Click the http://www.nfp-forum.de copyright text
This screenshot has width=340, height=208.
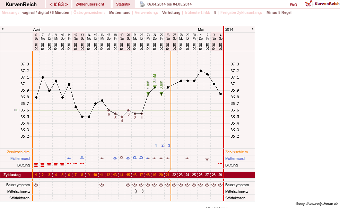point(317,204)
